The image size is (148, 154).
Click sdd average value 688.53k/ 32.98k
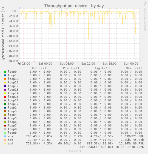pos(100,144)
